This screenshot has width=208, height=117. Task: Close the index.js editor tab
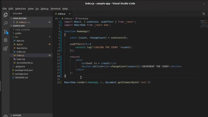click(x=70, y=14)
